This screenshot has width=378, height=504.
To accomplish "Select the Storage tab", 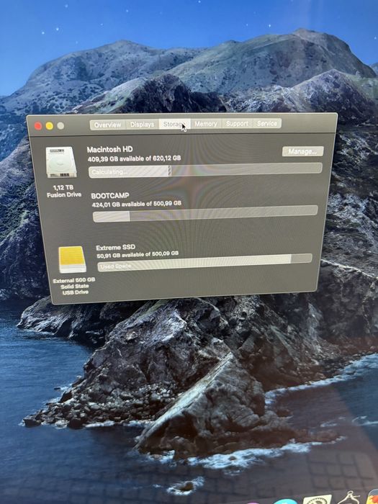I will [174, 124].
